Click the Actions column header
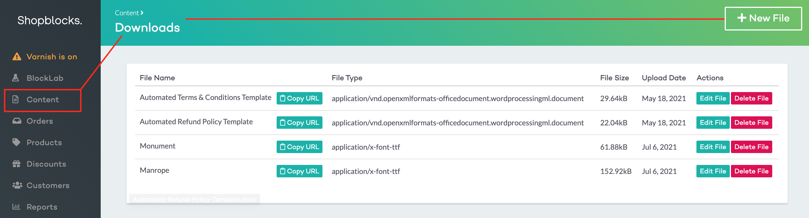The height and width of the screenshot is (218, 809). (x=710, y=78)
